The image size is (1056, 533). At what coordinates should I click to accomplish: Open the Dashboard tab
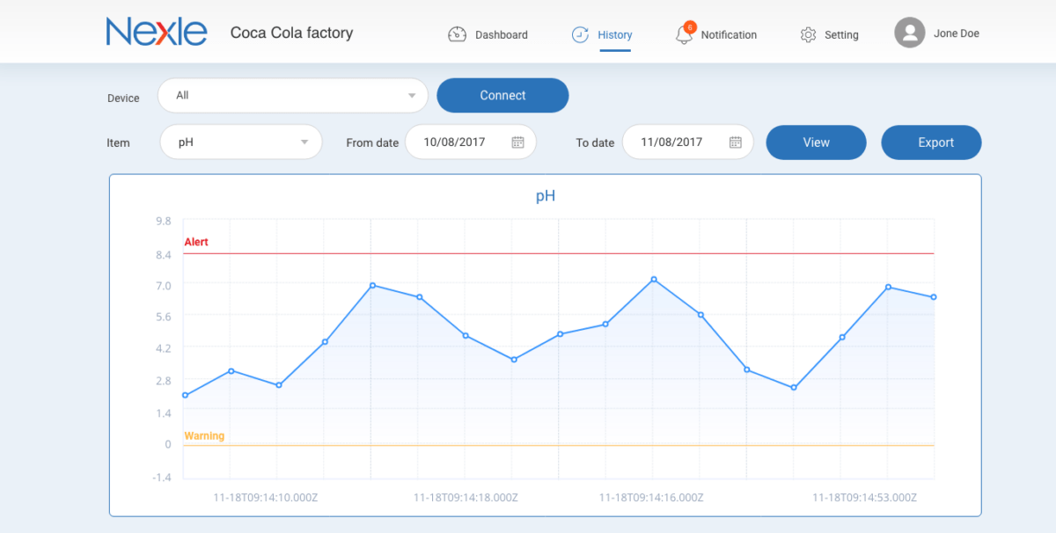click(501, 35)
